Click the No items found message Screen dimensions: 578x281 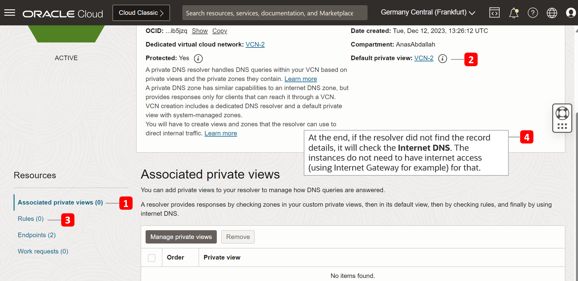pyautogui.click(x=353, y=276)
